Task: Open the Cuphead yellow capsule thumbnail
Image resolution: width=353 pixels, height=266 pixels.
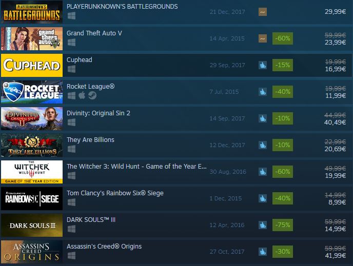Action: pos(32,65)
